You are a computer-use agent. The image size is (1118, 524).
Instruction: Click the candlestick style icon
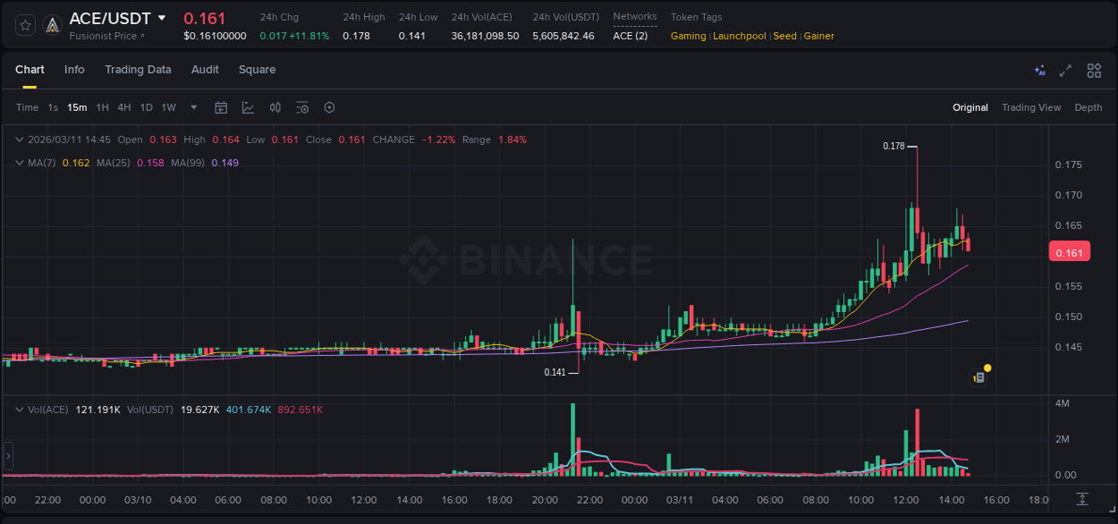(x=275, y=107)
